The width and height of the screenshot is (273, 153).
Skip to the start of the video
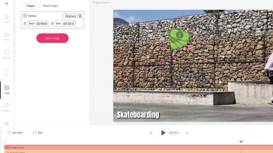click(151, 133)
